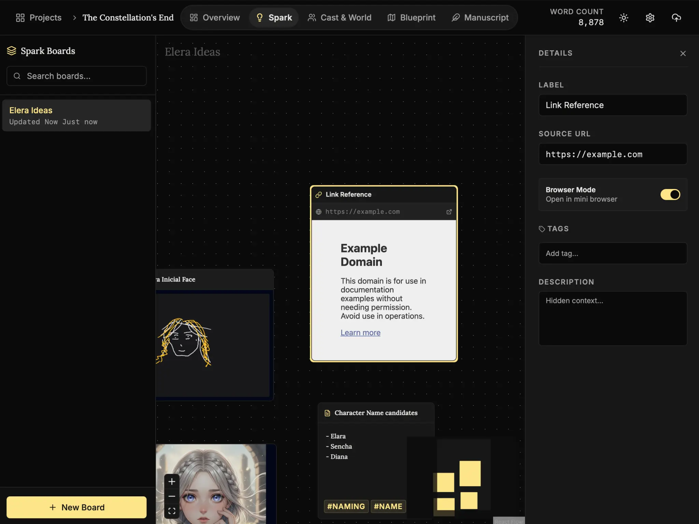Fit view on canvas controls
The image size is (699, 524).
tap(172, 511)
